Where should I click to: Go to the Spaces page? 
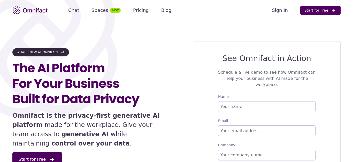click(100, 10)
